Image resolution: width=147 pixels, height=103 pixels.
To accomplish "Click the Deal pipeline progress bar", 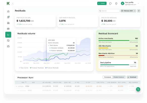I will (x=118, y=65).
